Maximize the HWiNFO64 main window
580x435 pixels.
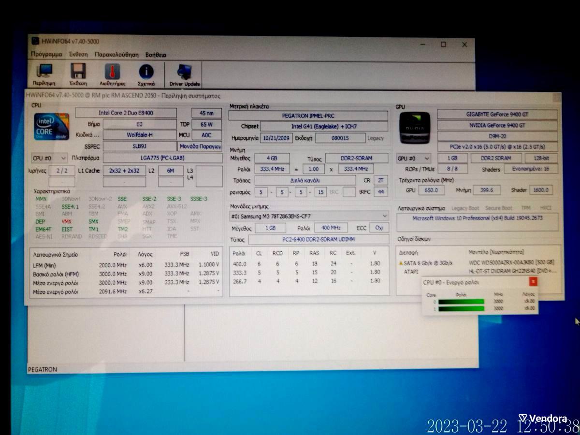coord(443,44)
